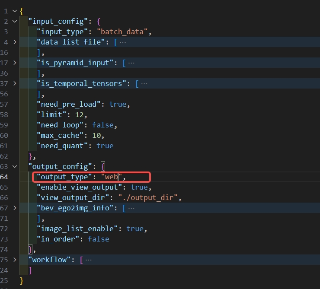Select line number 64 in the gutter

pyautogui.click(x=5, y=177)
